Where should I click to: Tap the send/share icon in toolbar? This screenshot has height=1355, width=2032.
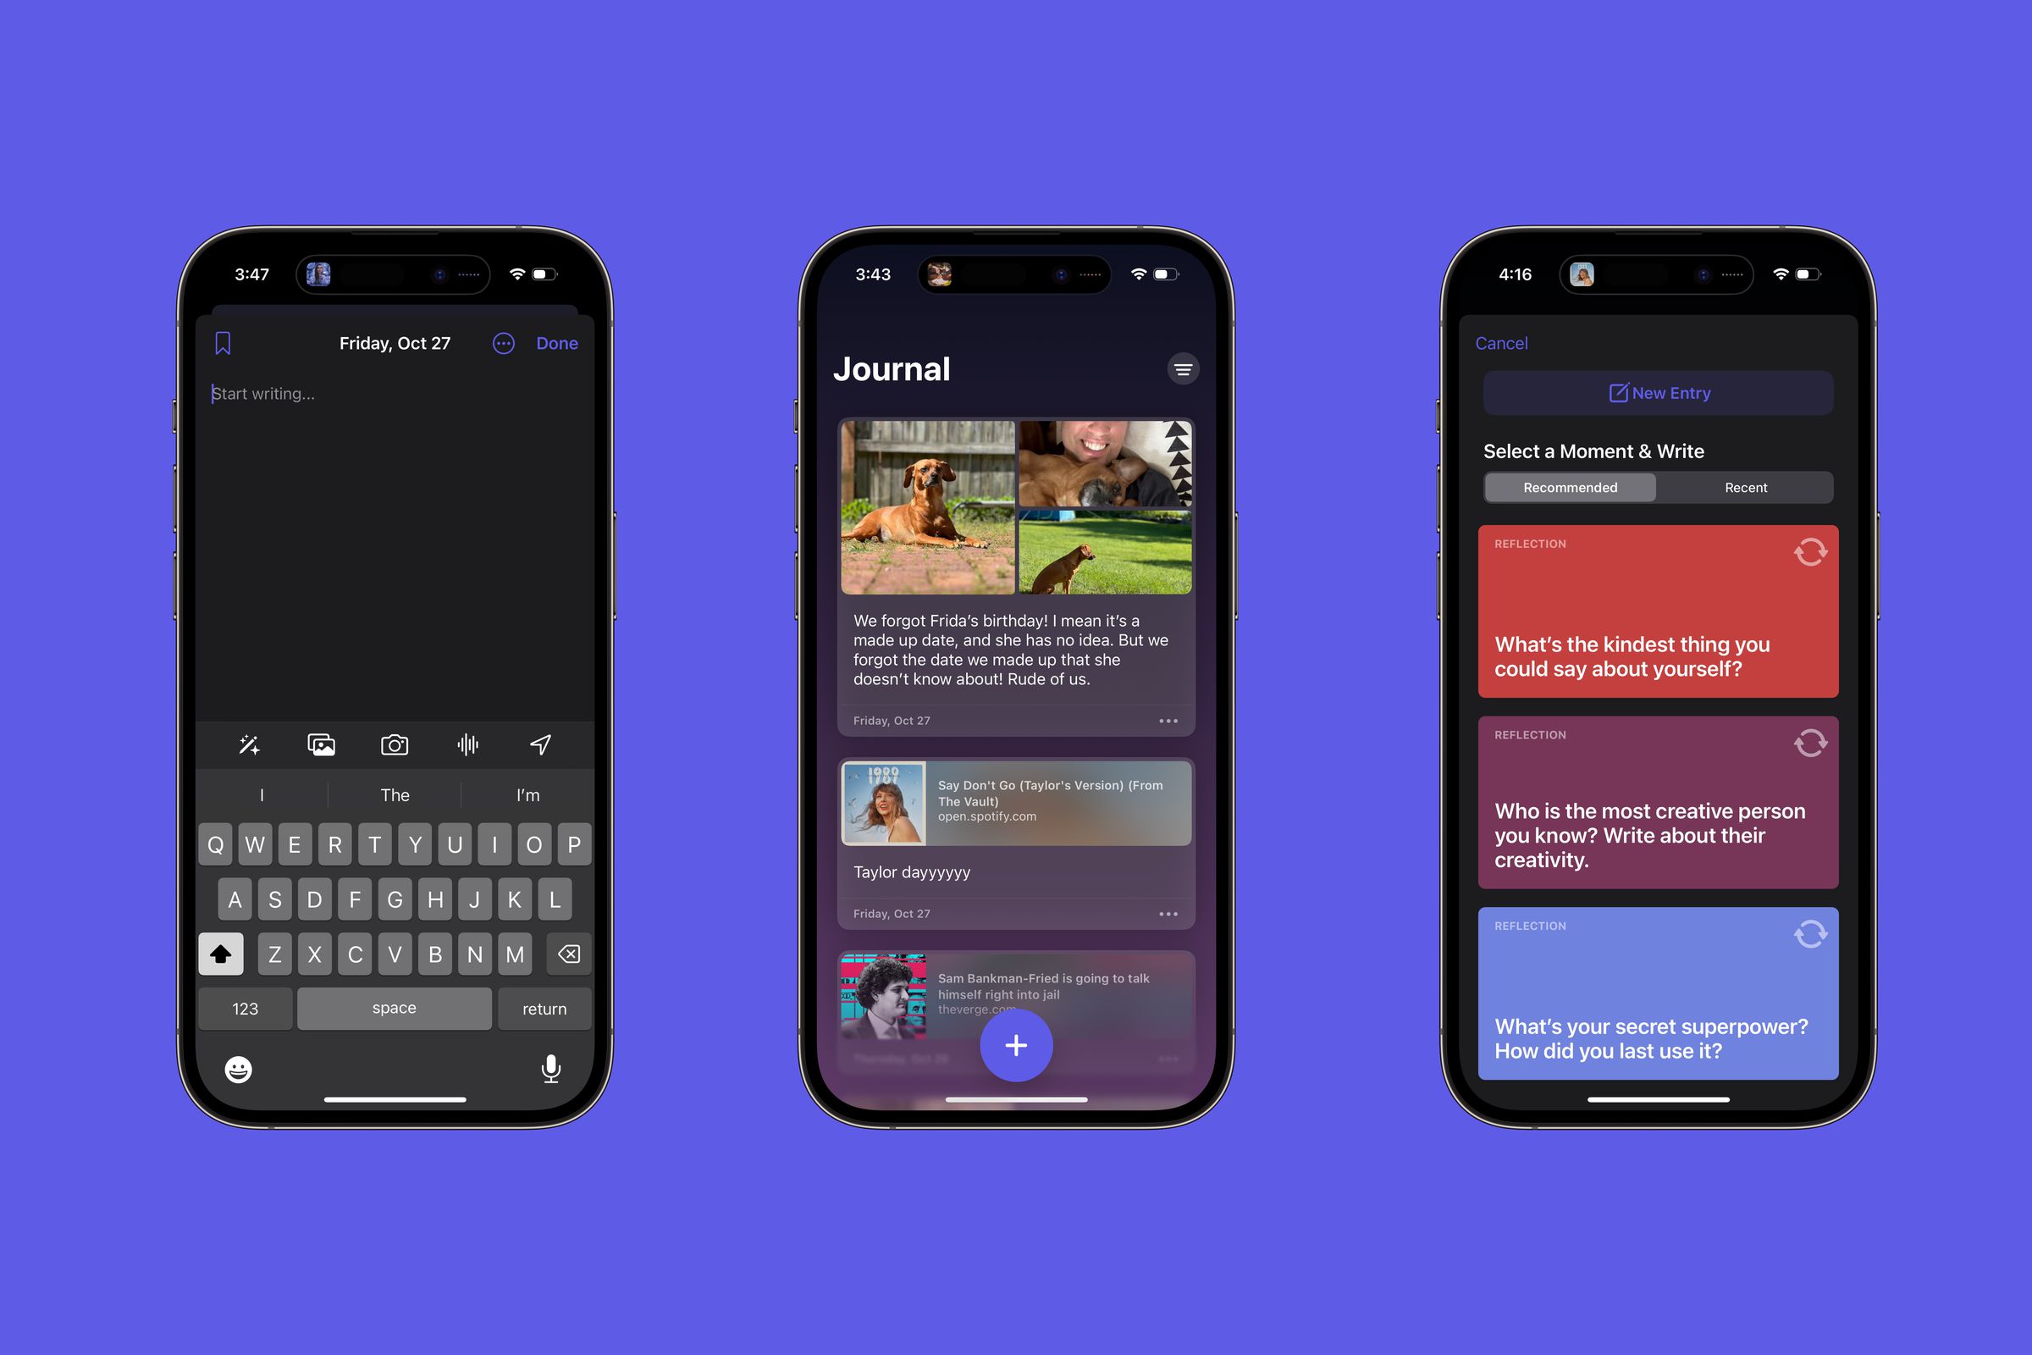tap(540, 743)
